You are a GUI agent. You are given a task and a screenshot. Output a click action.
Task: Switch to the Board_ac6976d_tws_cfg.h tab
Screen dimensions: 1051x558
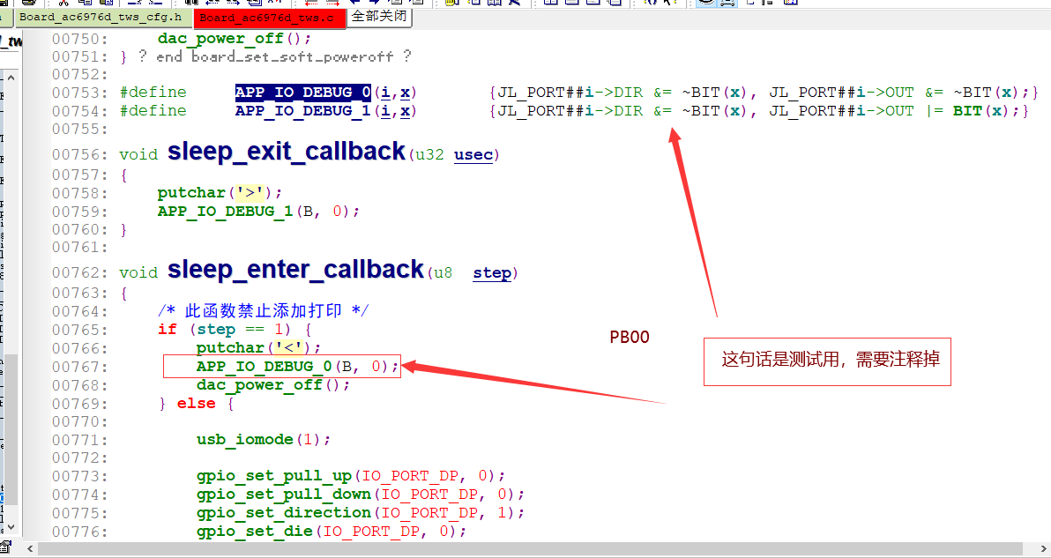pyautogui.click(x=101, y=17)
